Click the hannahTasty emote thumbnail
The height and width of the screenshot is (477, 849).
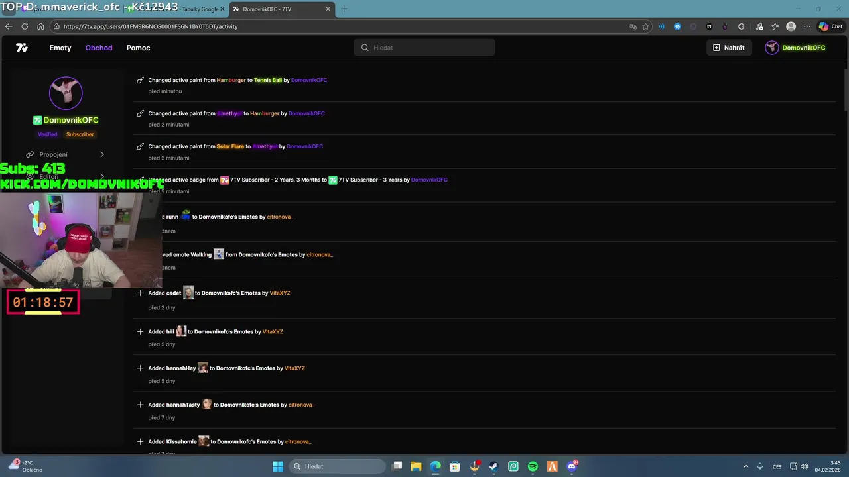tap(207, 404)
